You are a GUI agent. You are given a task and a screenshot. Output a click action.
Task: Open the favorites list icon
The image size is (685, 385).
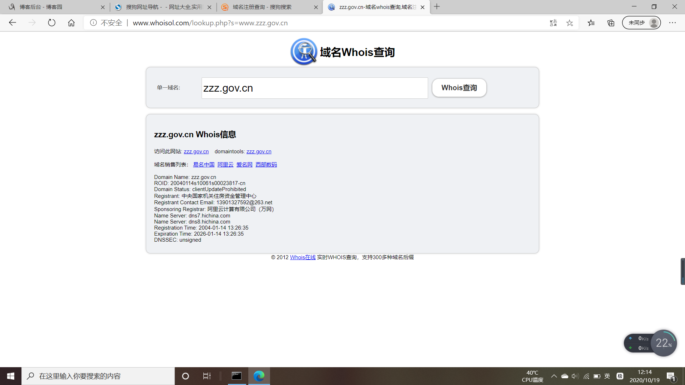591,23
